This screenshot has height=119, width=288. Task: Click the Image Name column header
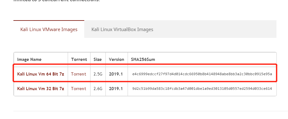(x=29, y=59)
